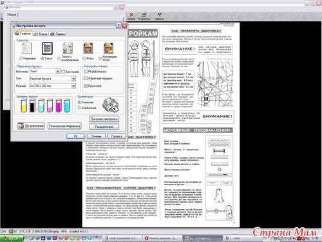Click the help question mark in dialog title

click(118, 26)
